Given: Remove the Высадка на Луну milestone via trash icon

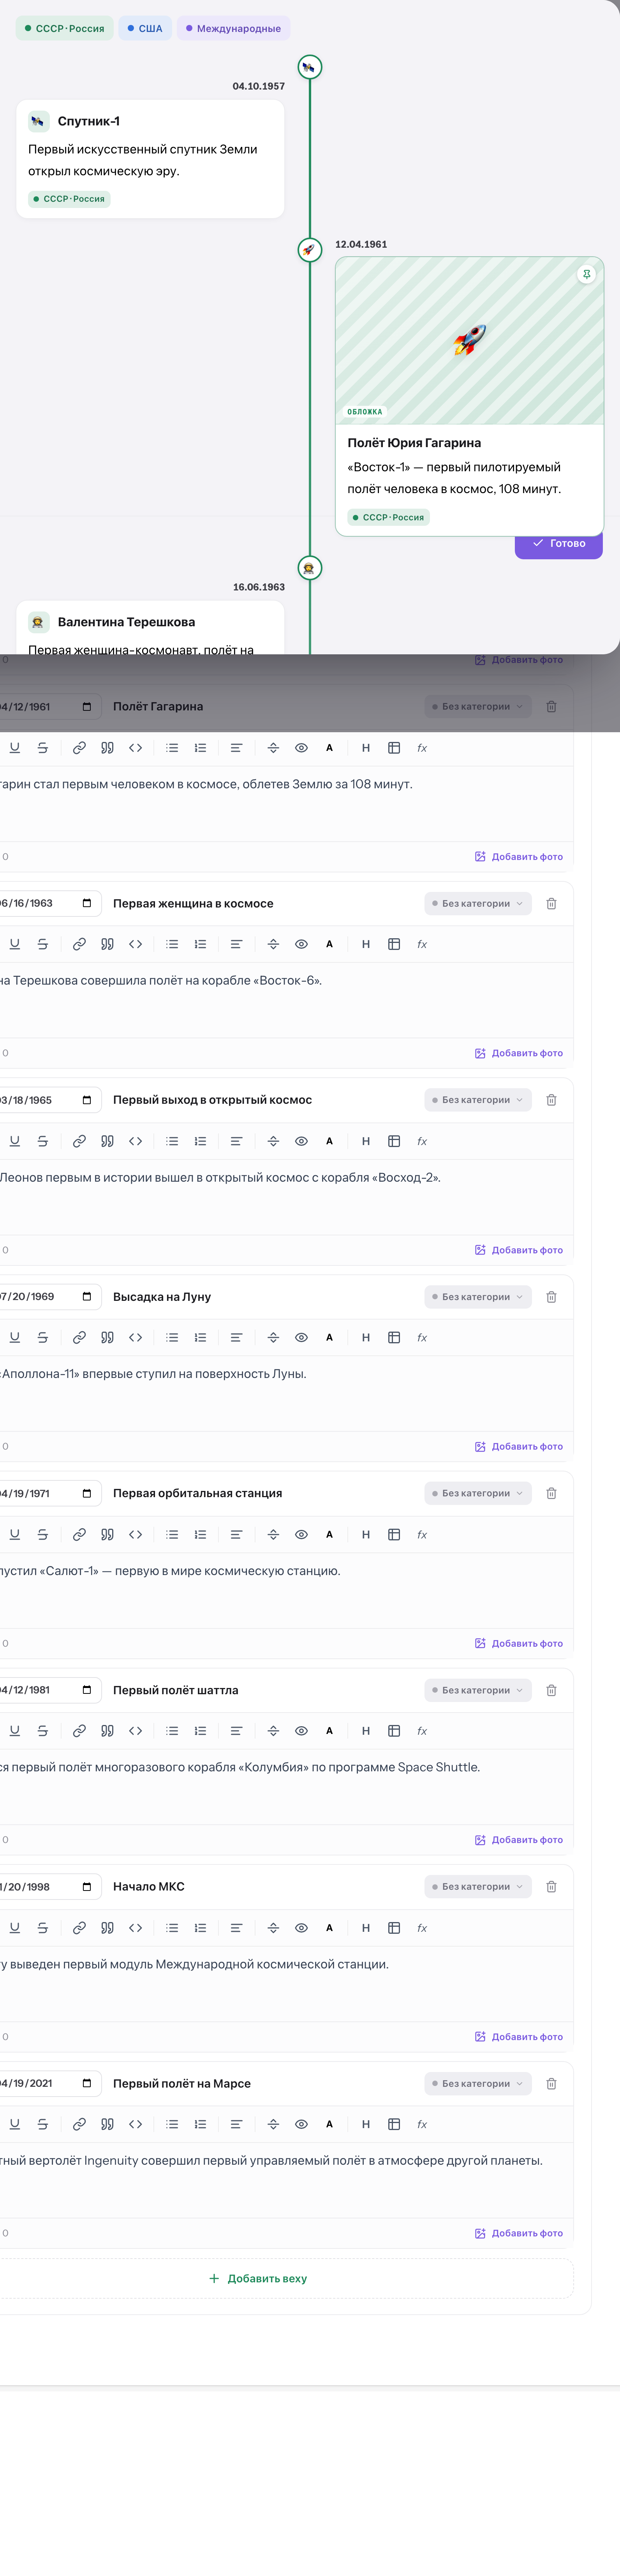Looking at the screenshot, I should coord(551,1297).
